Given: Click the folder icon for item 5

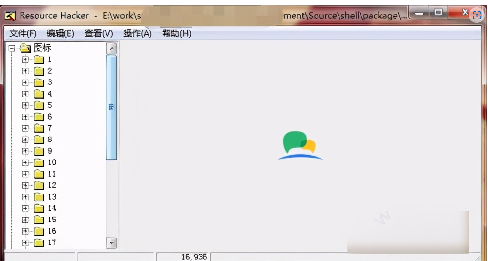Looking at the screenshot, I should tap(39, 105).
